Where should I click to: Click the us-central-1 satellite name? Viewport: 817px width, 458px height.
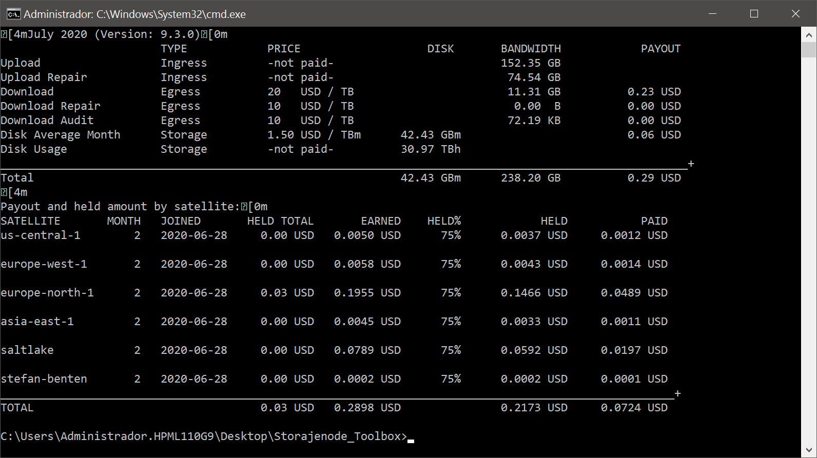pyautogui.click(x=41, y=235)
